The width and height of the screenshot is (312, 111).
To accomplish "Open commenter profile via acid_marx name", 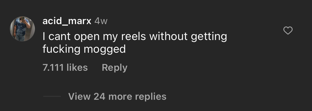I will (67, 21).
